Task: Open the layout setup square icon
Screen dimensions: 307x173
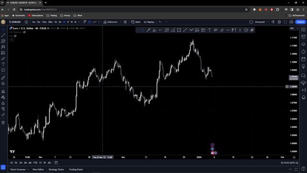Action: (x=251, y=22)
